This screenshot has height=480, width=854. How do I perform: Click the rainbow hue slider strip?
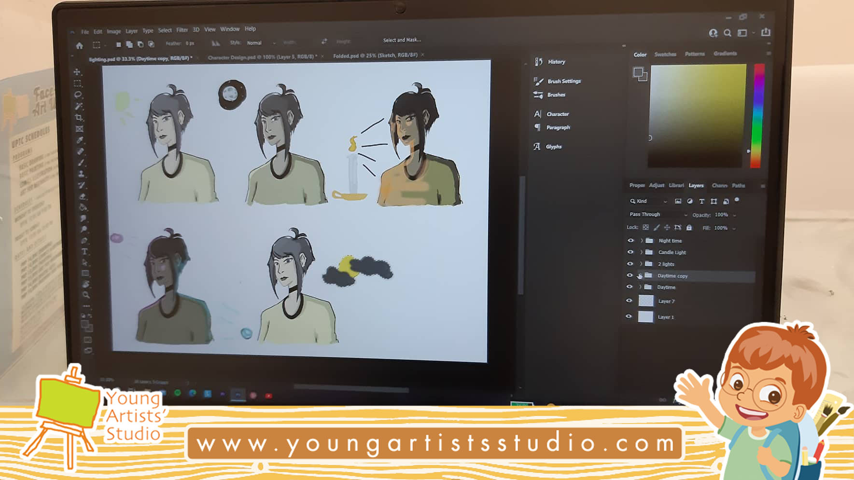click(757, 116)
